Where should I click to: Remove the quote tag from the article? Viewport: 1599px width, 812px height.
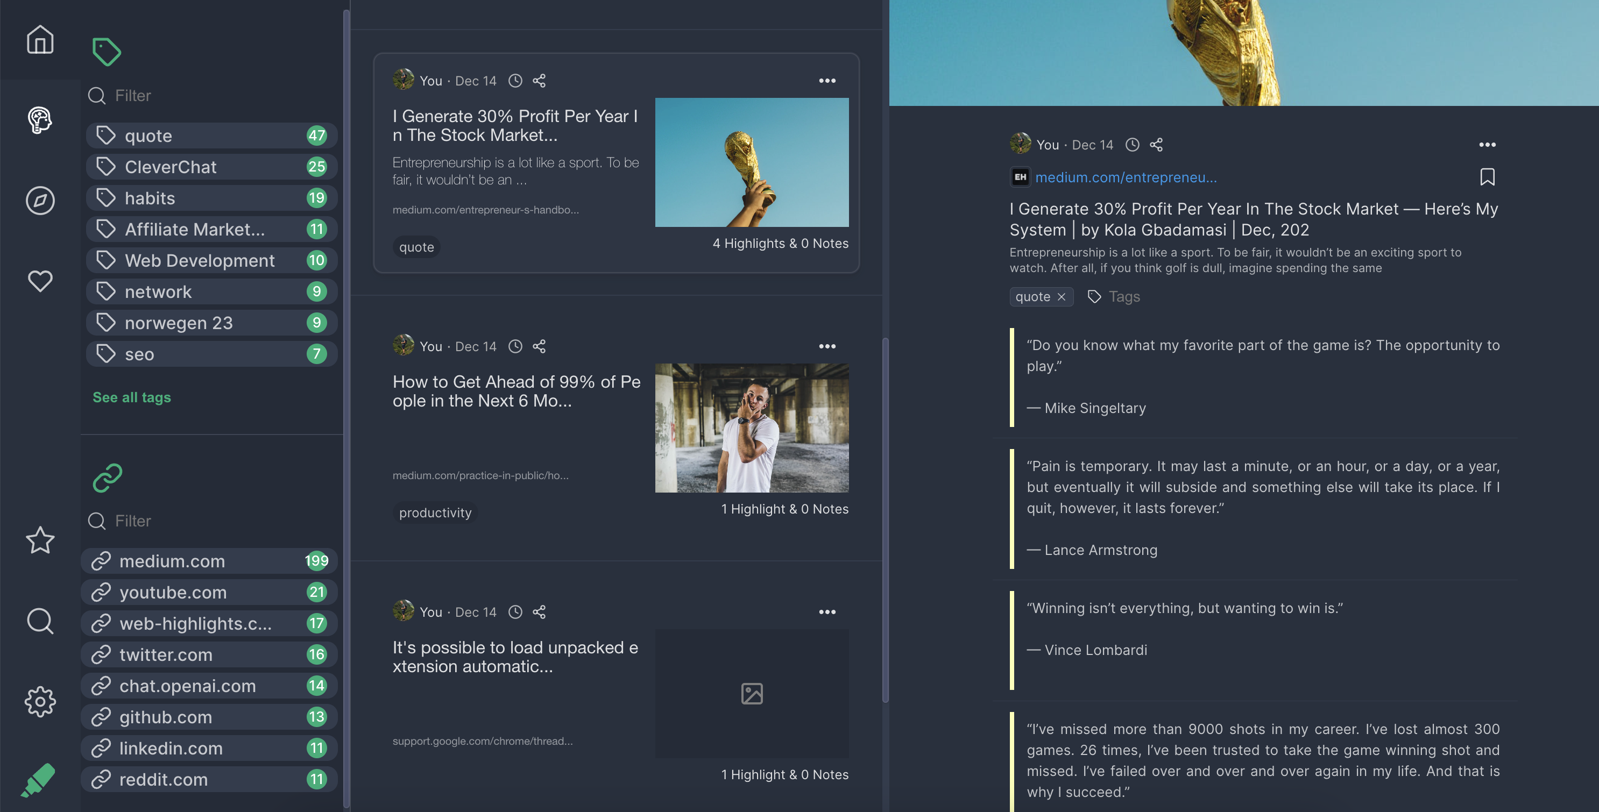1061,296
